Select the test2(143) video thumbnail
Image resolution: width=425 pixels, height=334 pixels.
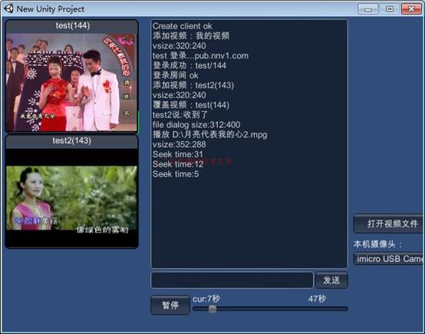pyautogui.click(x=72, y=198)
